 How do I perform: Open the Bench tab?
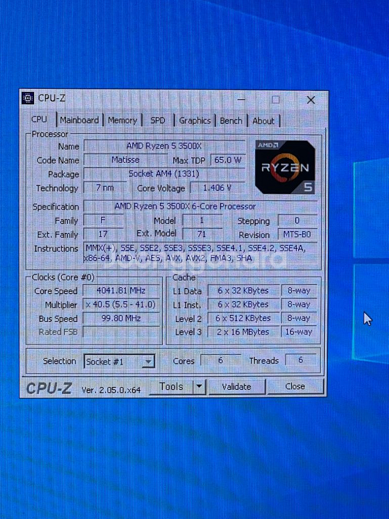(x=231, y=121)
